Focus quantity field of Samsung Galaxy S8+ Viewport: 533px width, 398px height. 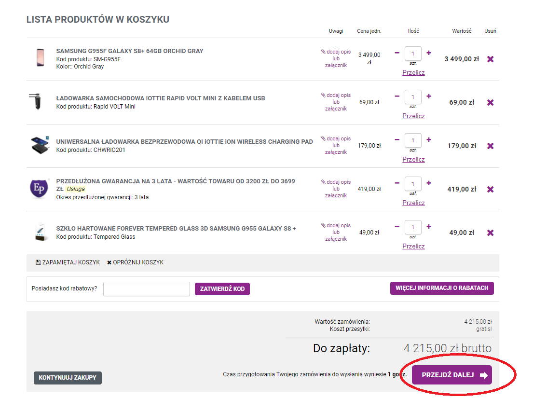(413, 54)
